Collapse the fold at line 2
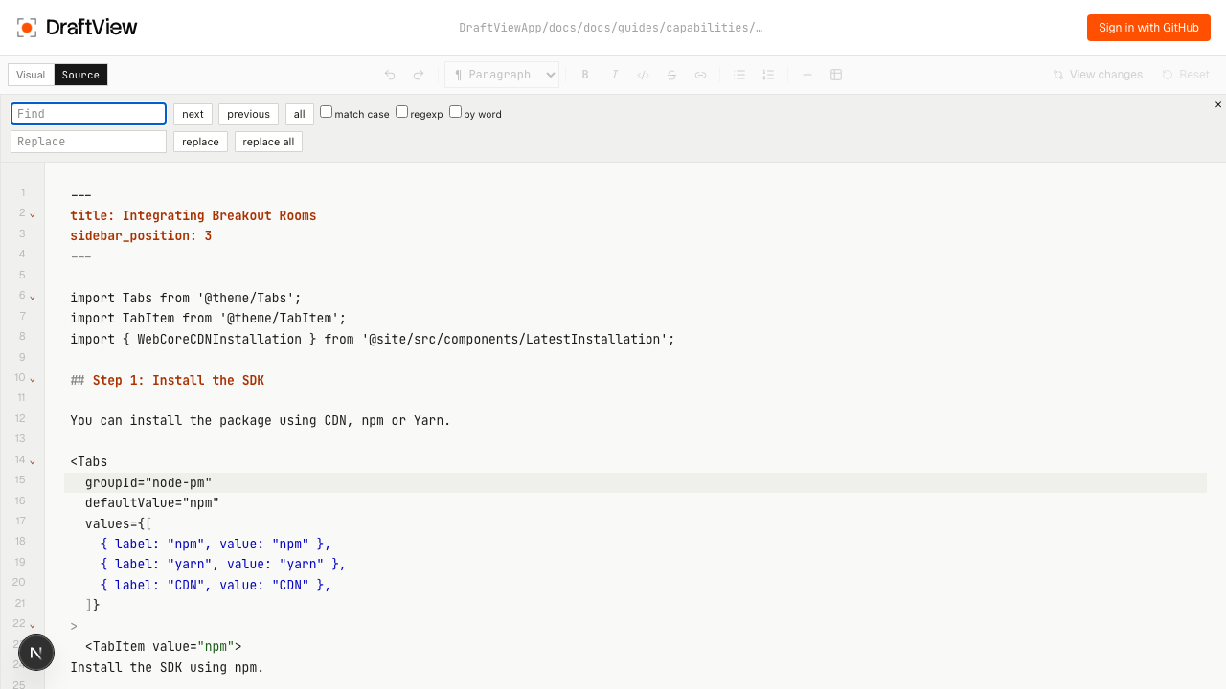This screenshot has width=1226, height=689. (33, 215)
